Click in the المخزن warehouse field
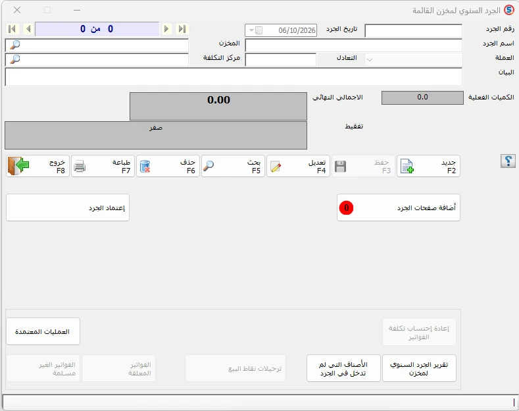This screenshot has height=411, width=519. coord(97,45)
